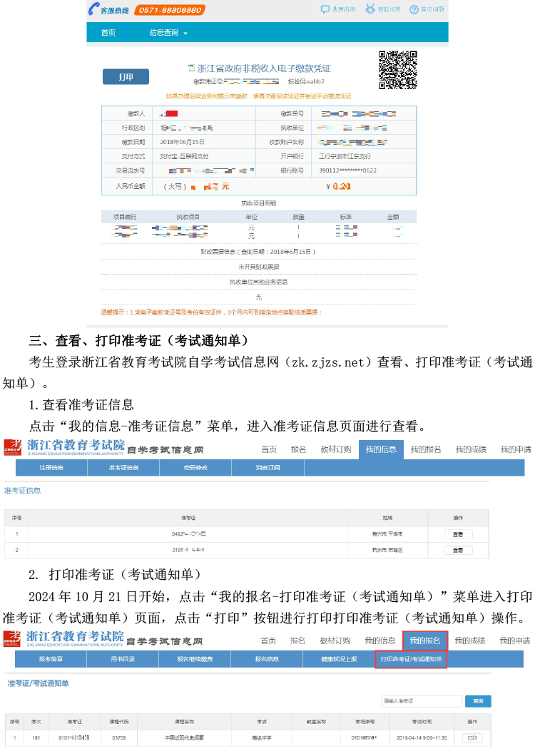Screen dimensions: 535x756
Task: Click the payment date 2018年06月15日
Action: point(182,142)
